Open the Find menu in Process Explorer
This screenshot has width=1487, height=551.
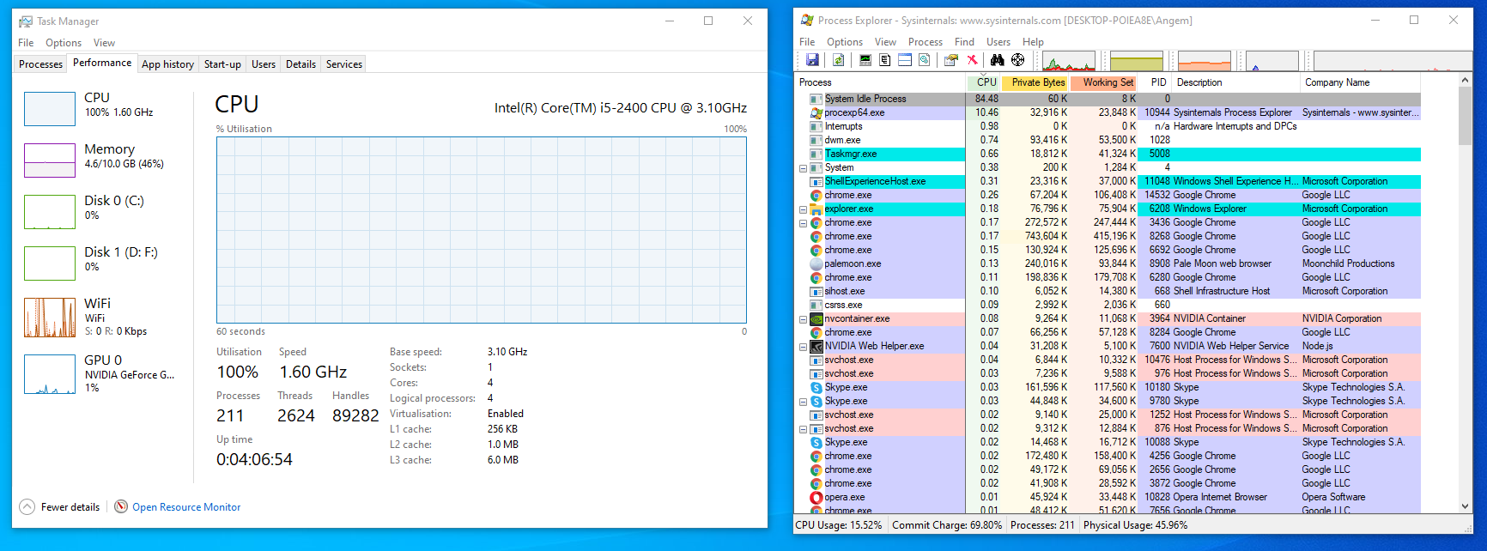(964, 41)
